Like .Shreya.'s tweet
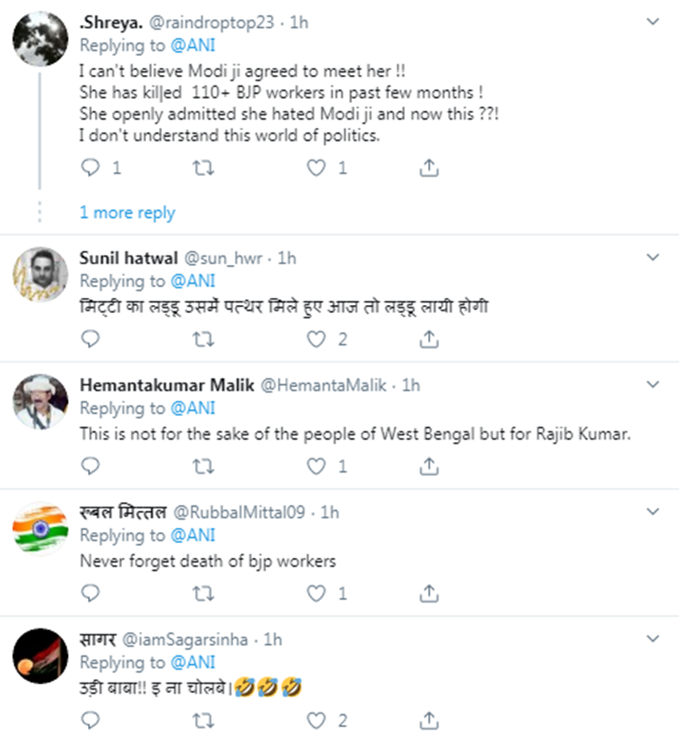Image resolution: width=679 pixels, height=740 pixels. 317,168
